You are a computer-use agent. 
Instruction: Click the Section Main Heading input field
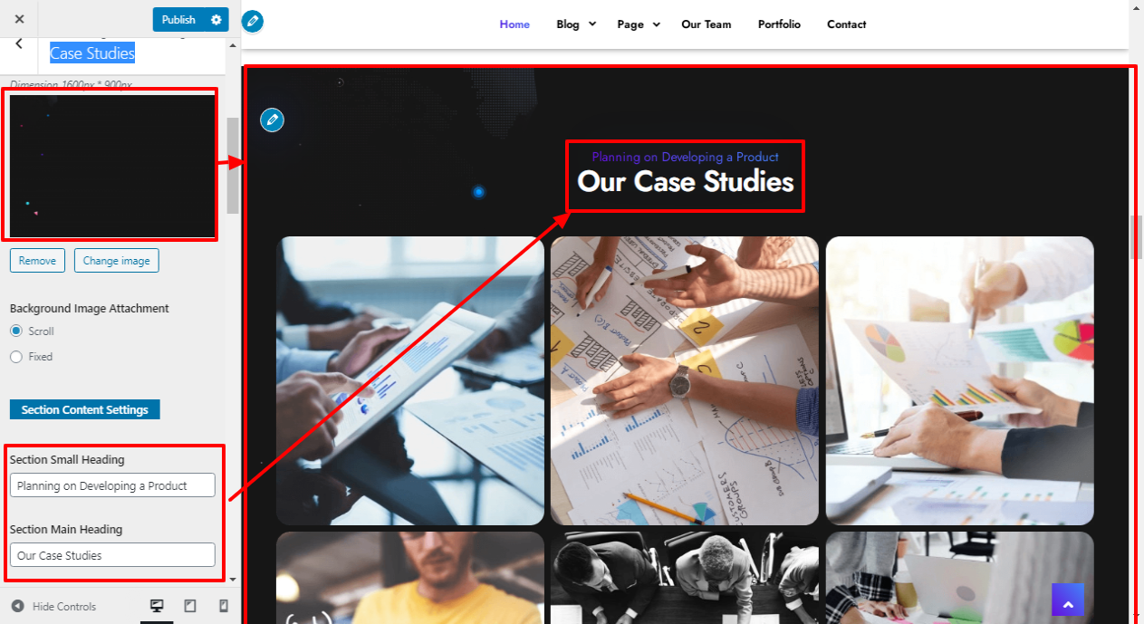112,555
